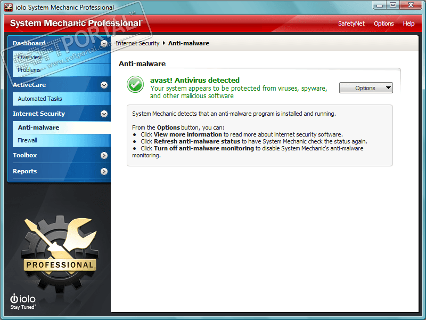Click the green checkmark status icon
Screen dimensions: 426x320
click(x=135, y=84)
